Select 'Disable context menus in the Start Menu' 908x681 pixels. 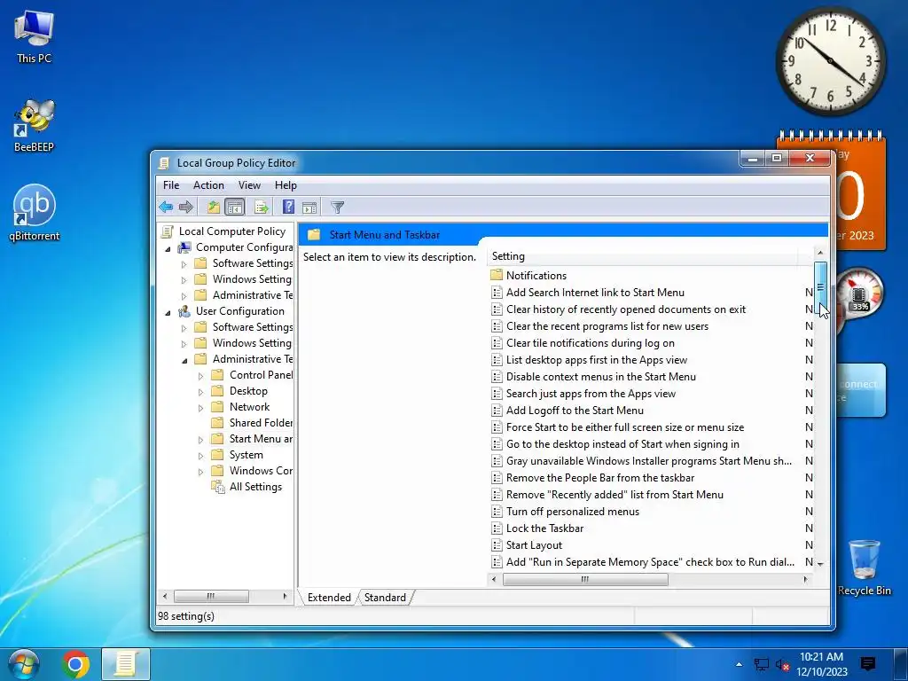(x=600, y=376)
